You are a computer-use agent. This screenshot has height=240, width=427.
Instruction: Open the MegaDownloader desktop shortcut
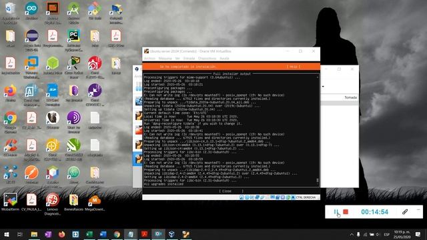coord(95,202)
